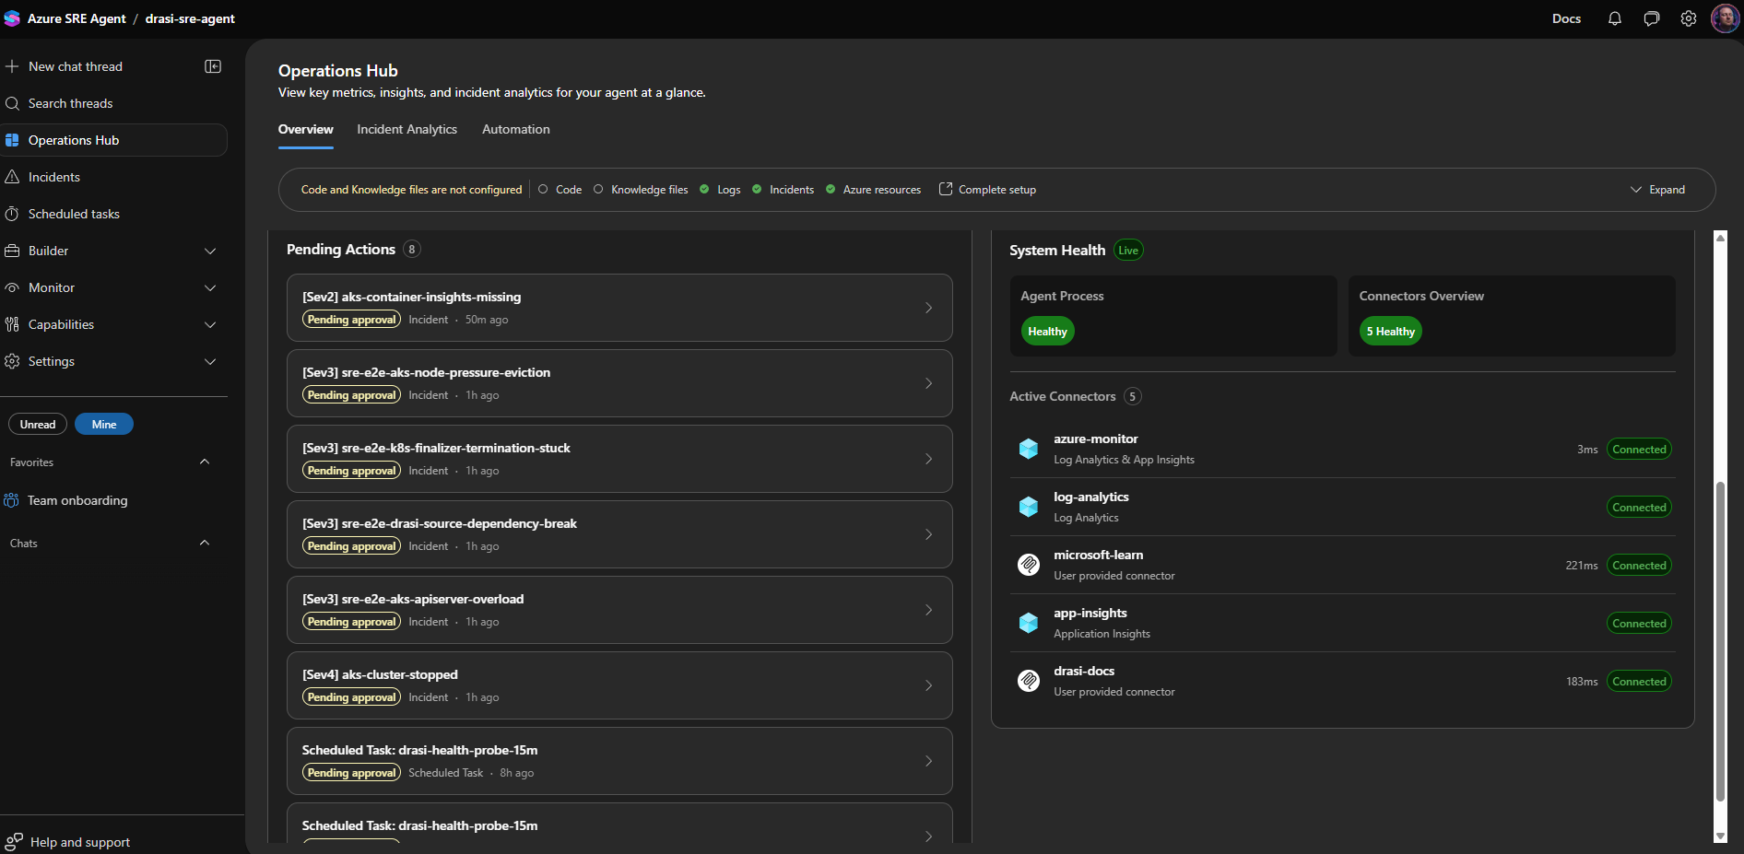Click the Monitor eye icon
This screenshot has width=1744, height=854.
tap(12, 287)
